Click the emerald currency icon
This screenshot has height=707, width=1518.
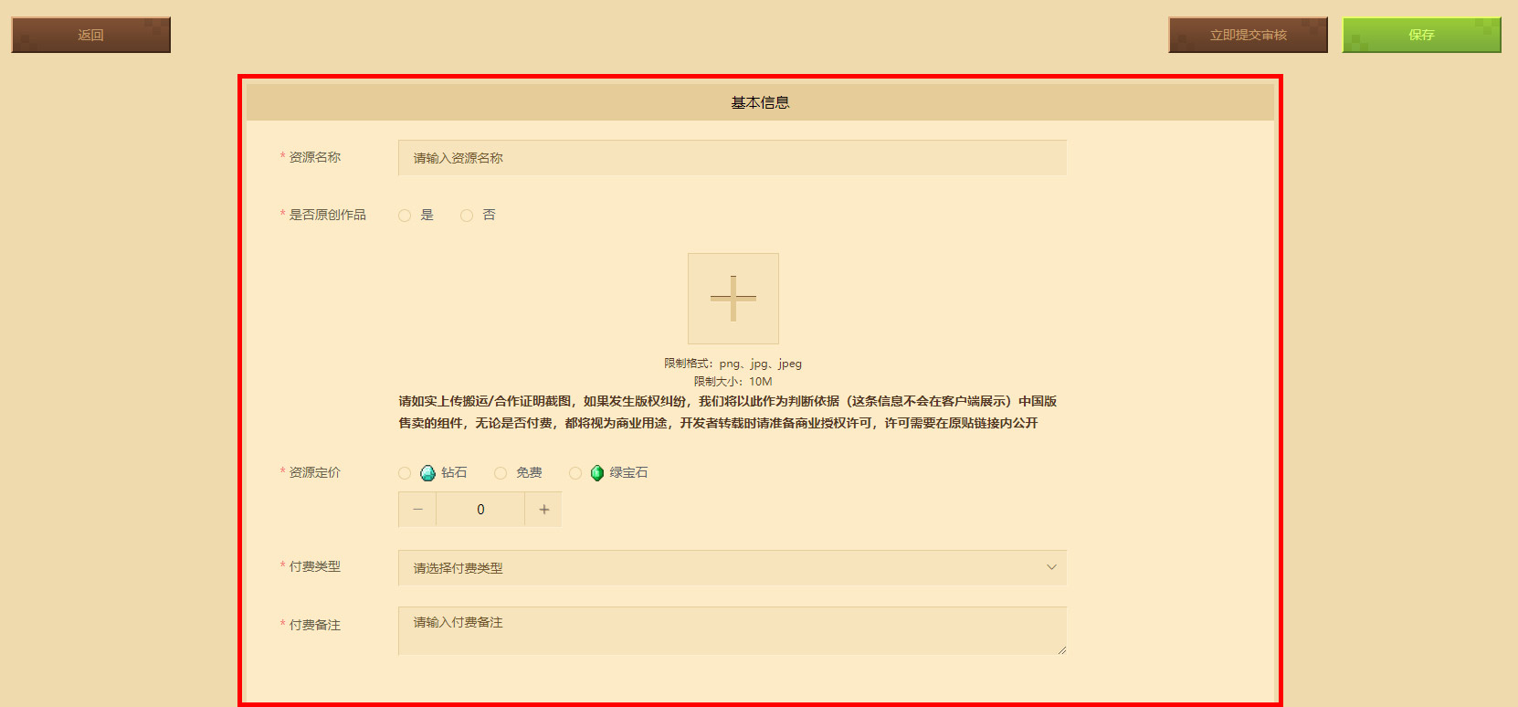[x=597, y=473]
